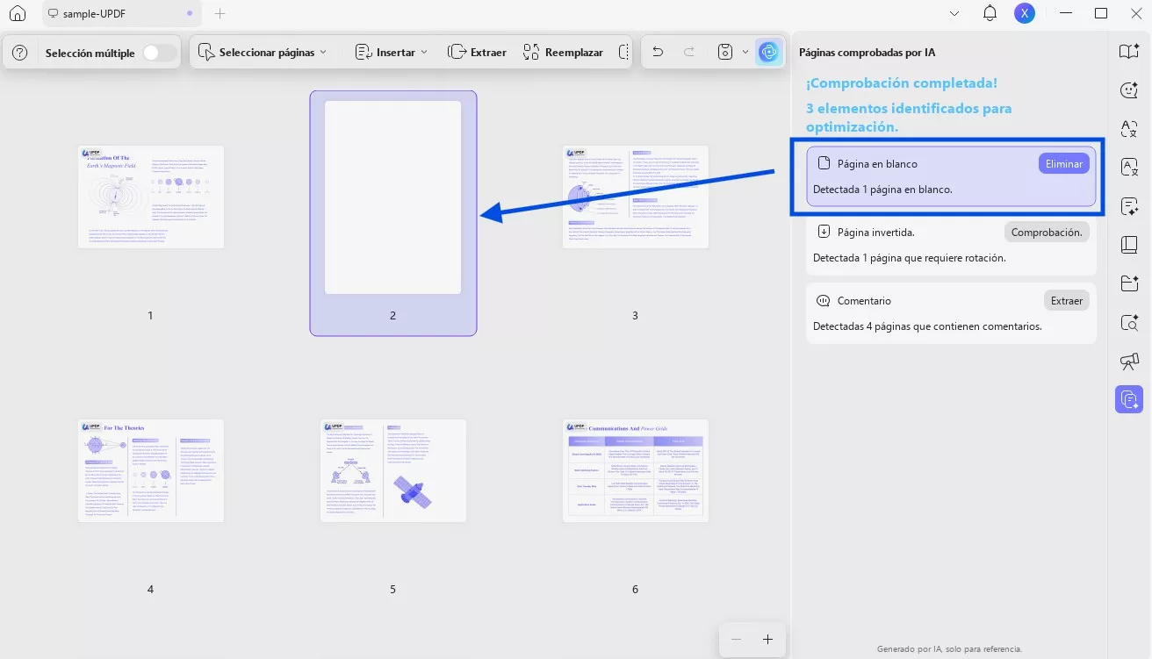Expand the save options arrow
This screenshot has width=1152, height=659.
745,53
